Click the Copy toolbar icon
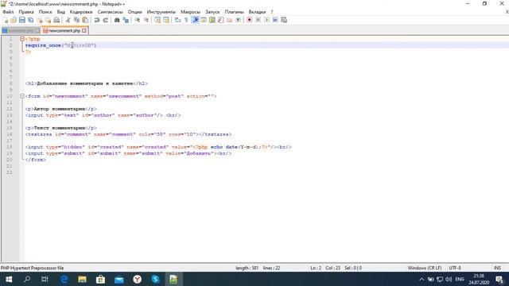Screen dimensions: 509x286 [x=76, y=20]
